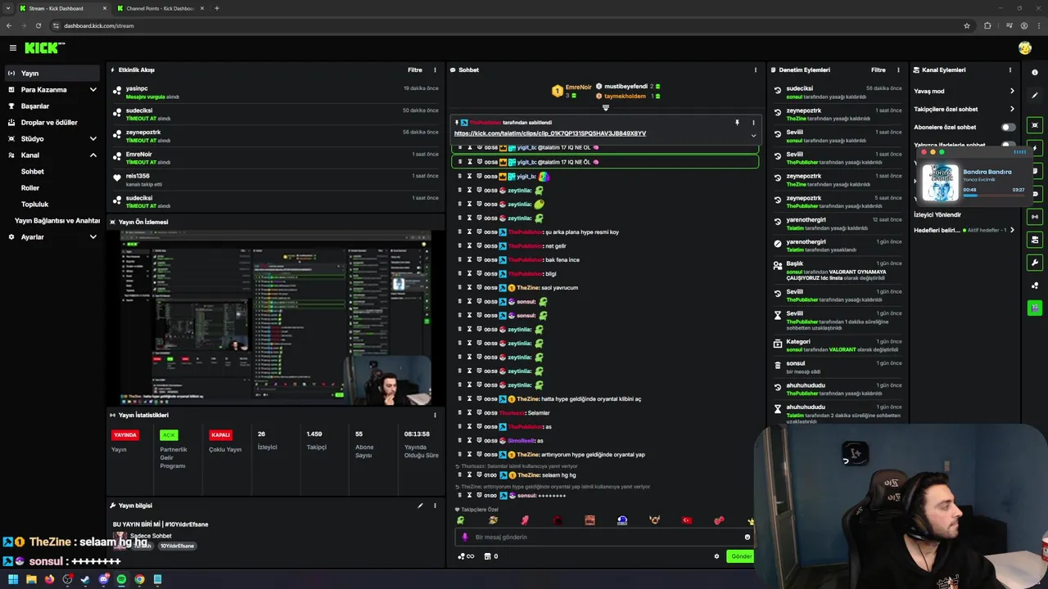Open İzleyici Yönlendir channel action
The width and height of the screenshot is (1048, 589).
[x=937, y=214]
